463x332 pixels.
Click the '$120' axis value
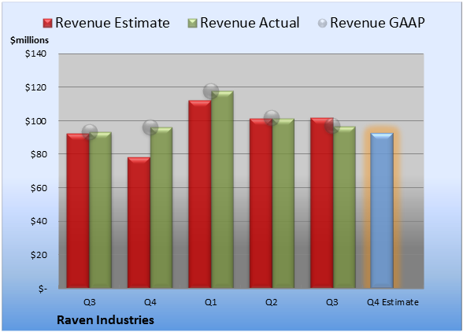click(x=35, y=87)
